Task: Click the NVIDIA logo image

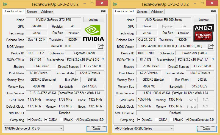Action: (x=94, y=33)
